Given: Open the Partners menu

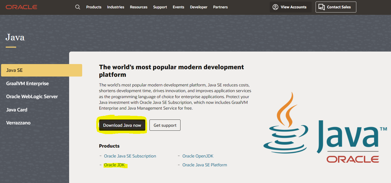Looking at the screenshot, I should pos(220,7).
